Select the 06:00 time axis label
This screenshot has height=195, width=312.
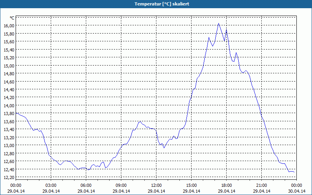tap(86, 185)
